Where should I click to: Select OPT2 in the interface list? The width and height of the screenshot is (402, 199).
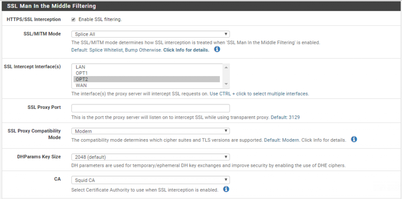(x=147, y=79)
